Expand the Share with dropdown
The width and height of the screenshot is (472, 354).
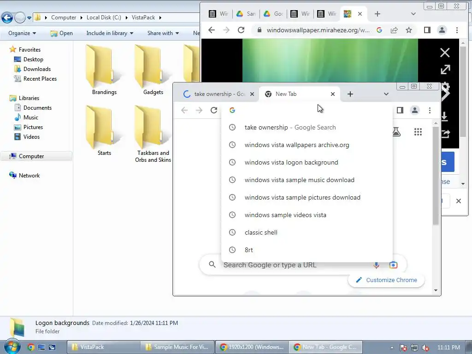(x=163, y=33)
